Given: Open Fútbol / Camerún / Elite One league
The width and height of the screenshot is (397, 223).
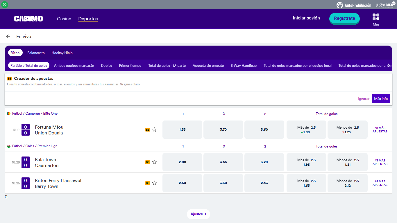Looking at the screenshot, I should [35, 114].
